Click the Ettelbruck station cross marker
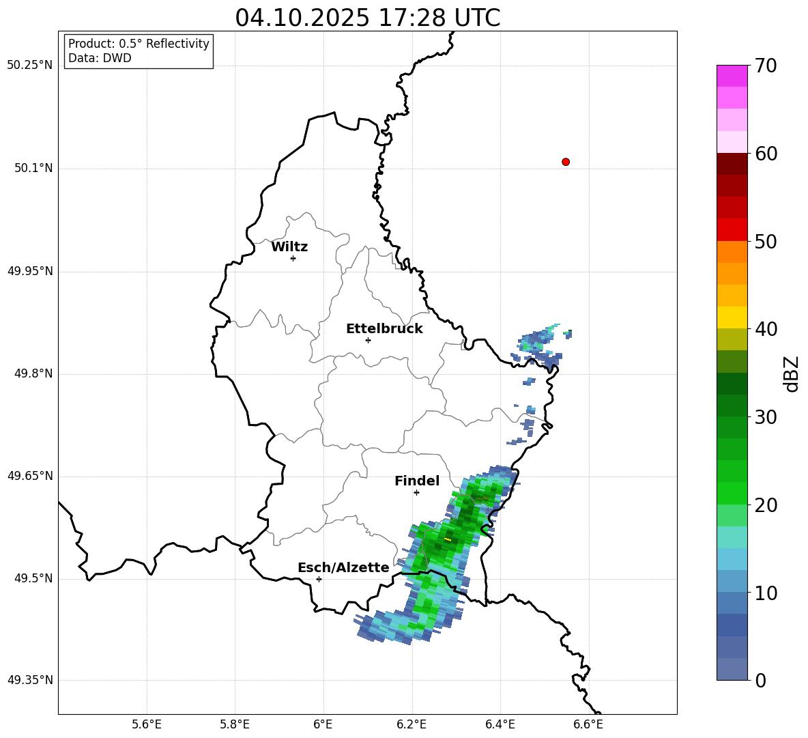The height and width of the screenshot is (738, 808). click(368, 340)
